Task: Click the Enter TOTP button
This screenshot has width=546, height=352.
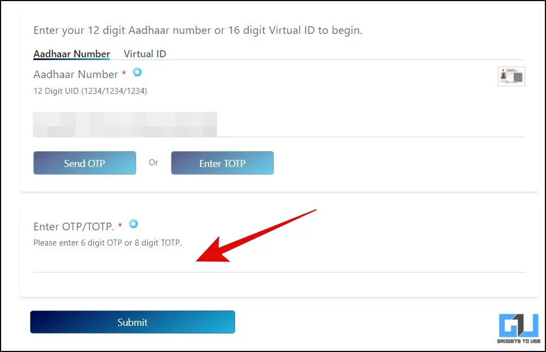Action: click(222, 163)
